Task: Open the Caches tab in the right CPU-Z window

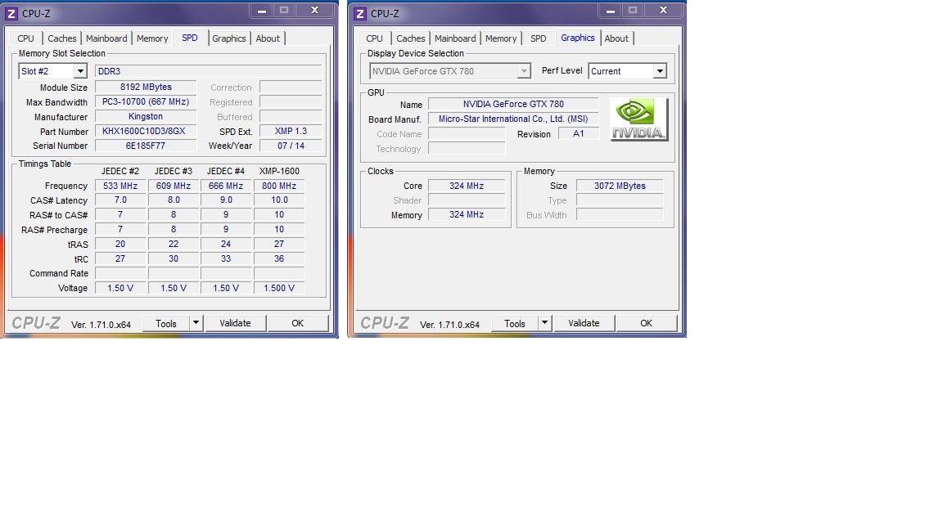Action: point(411,38)
